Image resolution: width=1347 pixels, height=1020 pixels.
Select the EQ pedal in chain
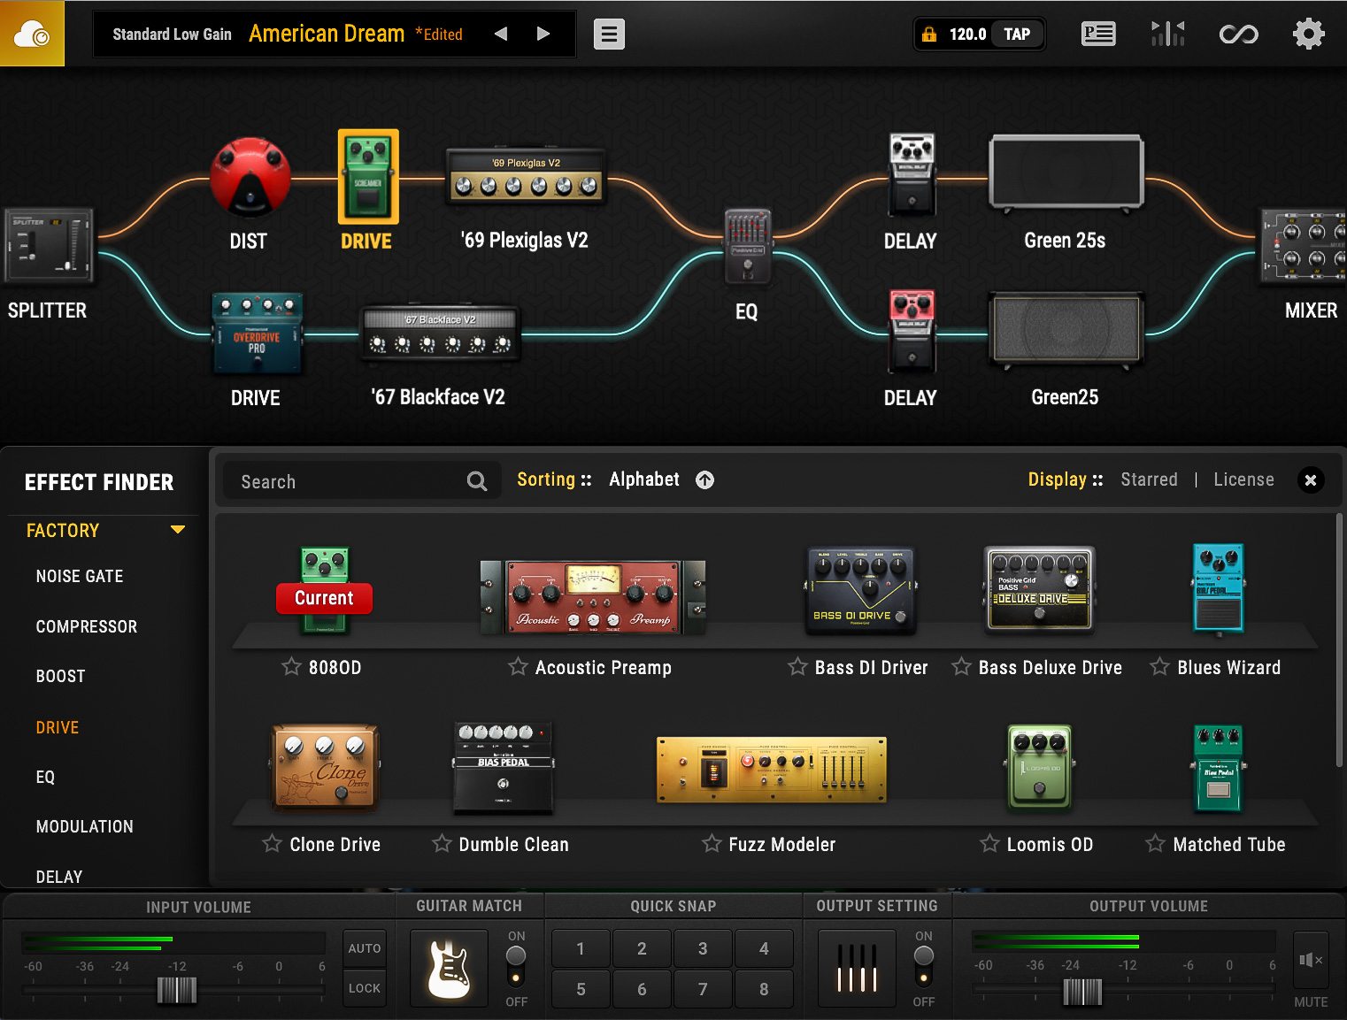[748, 246]
